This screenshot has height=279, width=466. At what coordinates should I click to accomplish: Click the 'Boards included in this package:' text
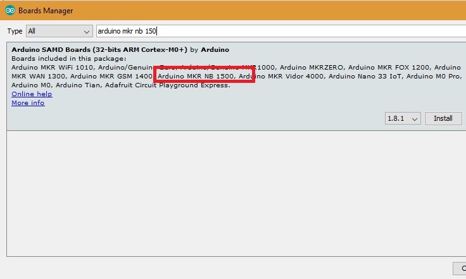click(69, 58)
